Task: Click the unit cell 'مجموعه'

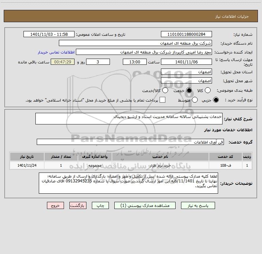Action: tap(95, 165)
